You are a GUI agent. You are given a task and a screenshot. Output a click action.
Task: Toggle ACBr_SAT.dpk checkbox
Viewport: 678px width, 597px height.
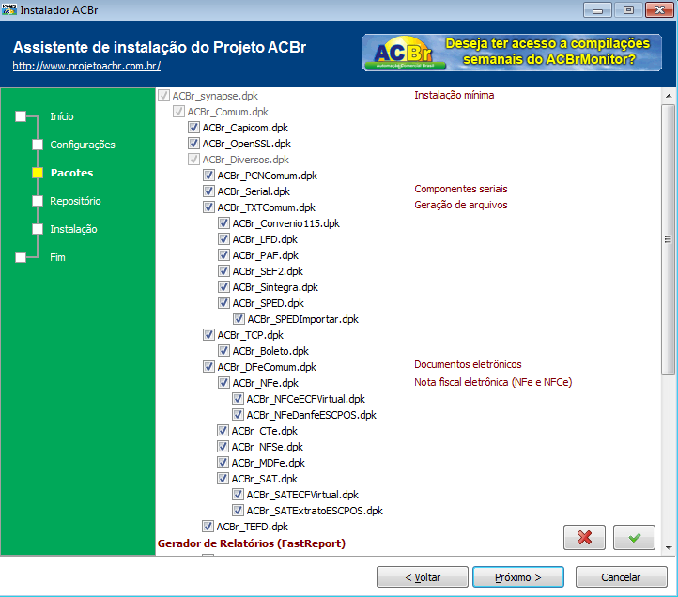click(x=223, y=479)
